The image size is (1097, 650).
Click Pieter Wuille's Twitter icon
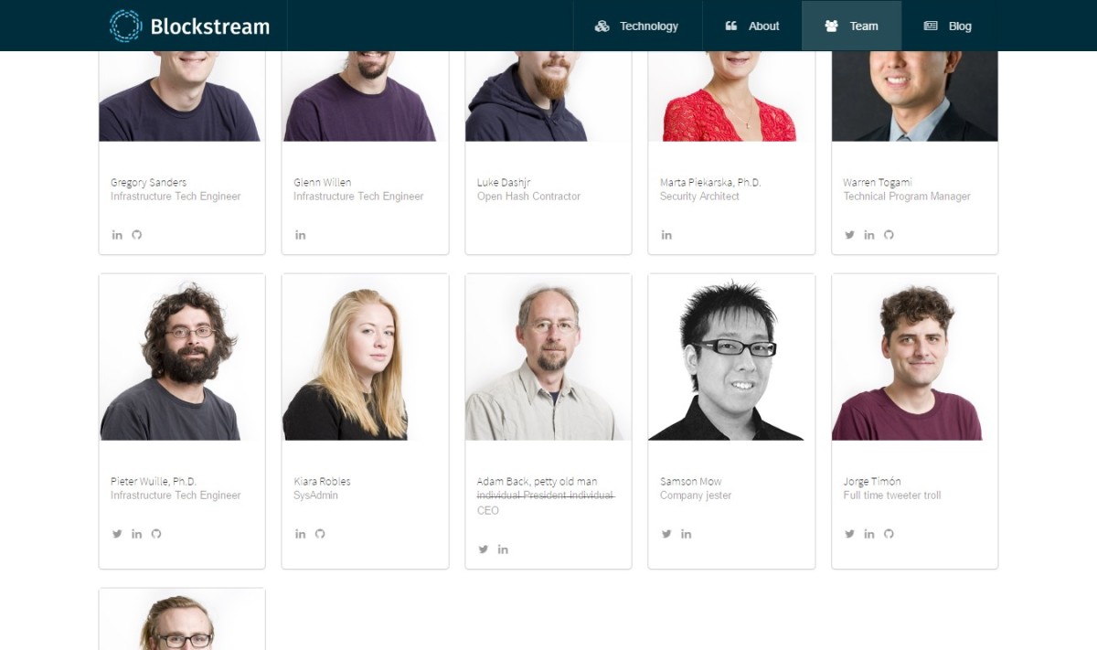coord(117,534)
